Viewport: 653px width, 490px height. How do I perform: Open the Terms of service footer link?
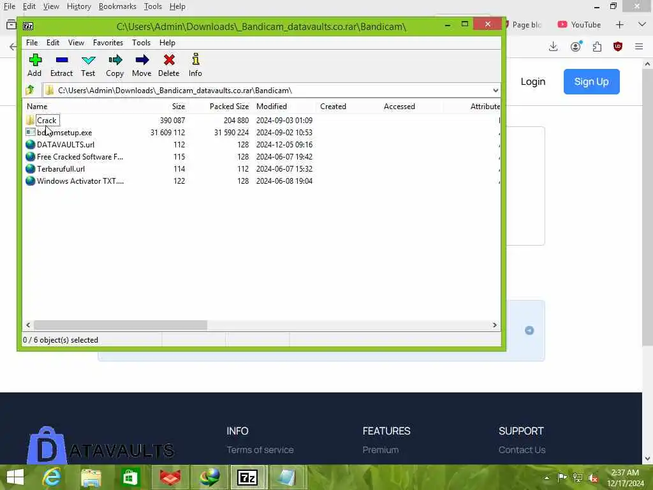[x=260, y=450]
